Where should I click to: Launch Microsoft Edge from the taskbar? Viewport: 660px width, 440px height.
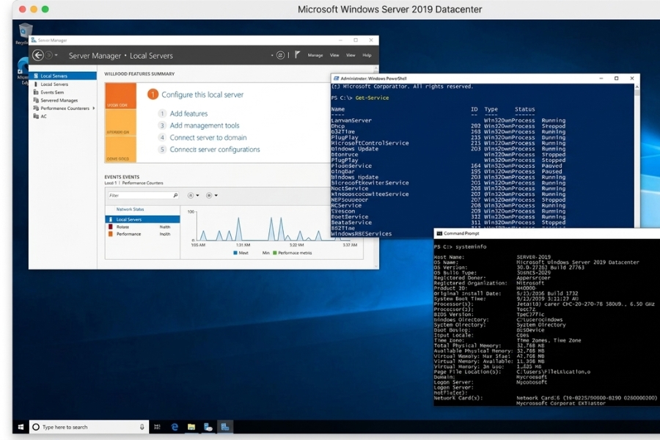pos(175,427)
